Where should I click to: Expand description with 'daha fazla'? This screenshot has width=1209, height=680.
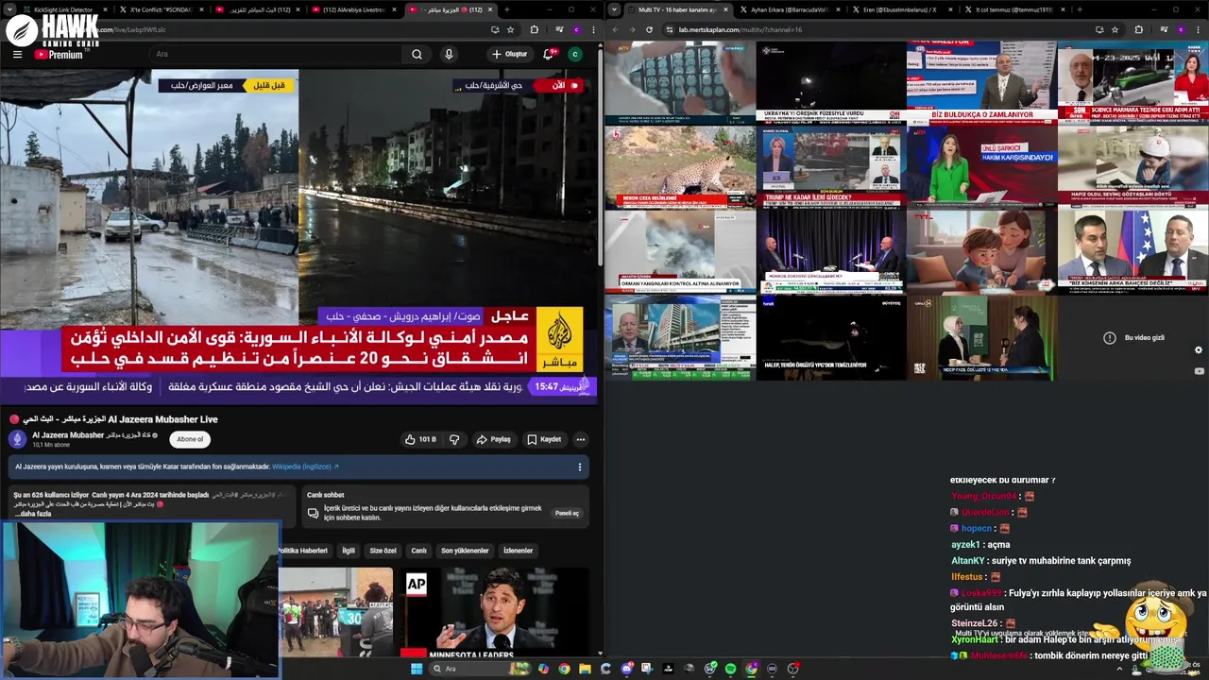[35, 514]
